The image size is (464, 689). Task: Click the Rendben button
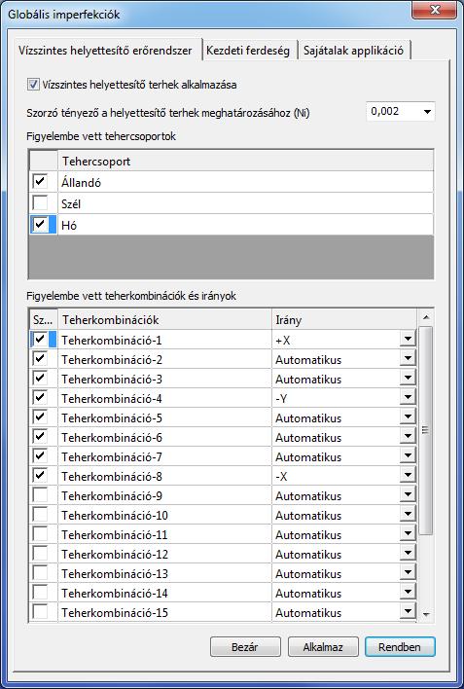click(400, 647)
